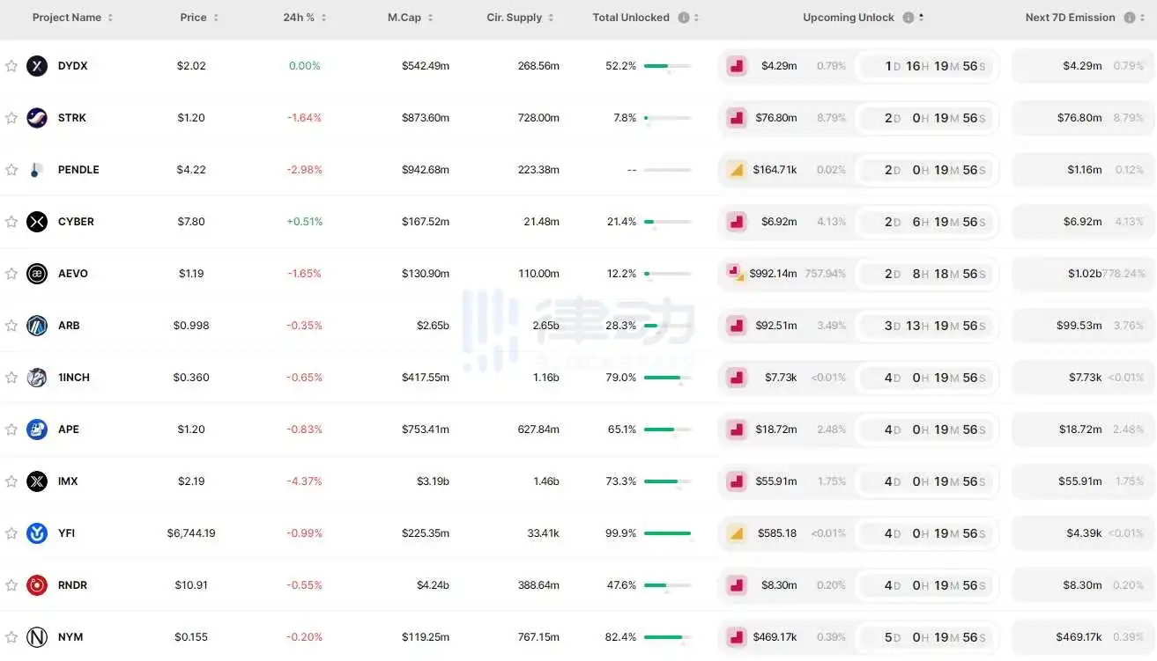Toggle the YFI favorite star
Image resolution: width=1157 pixels, height=661 pixels.
click(x=11, y=533)
